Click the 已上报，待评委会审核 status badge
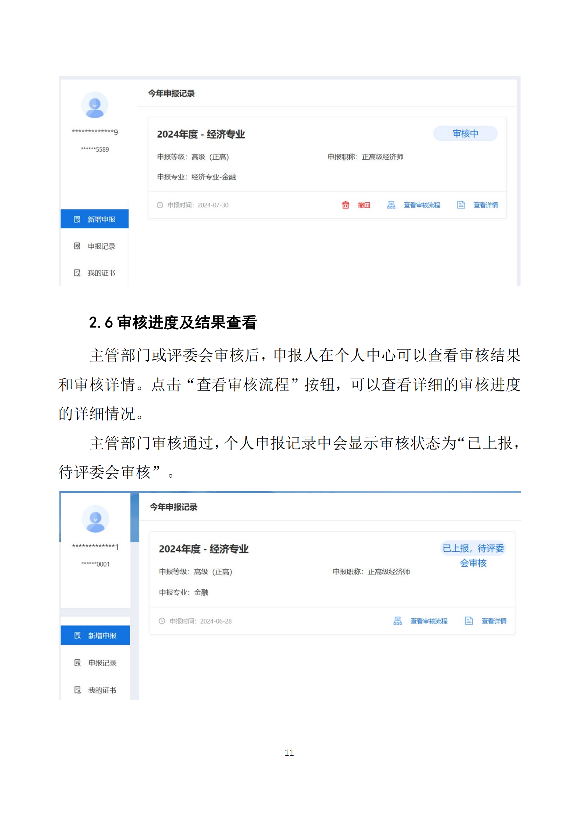Image resolution: width=579 pixels, height=819 pixels. pyautogui.click(x=473, y=555)
